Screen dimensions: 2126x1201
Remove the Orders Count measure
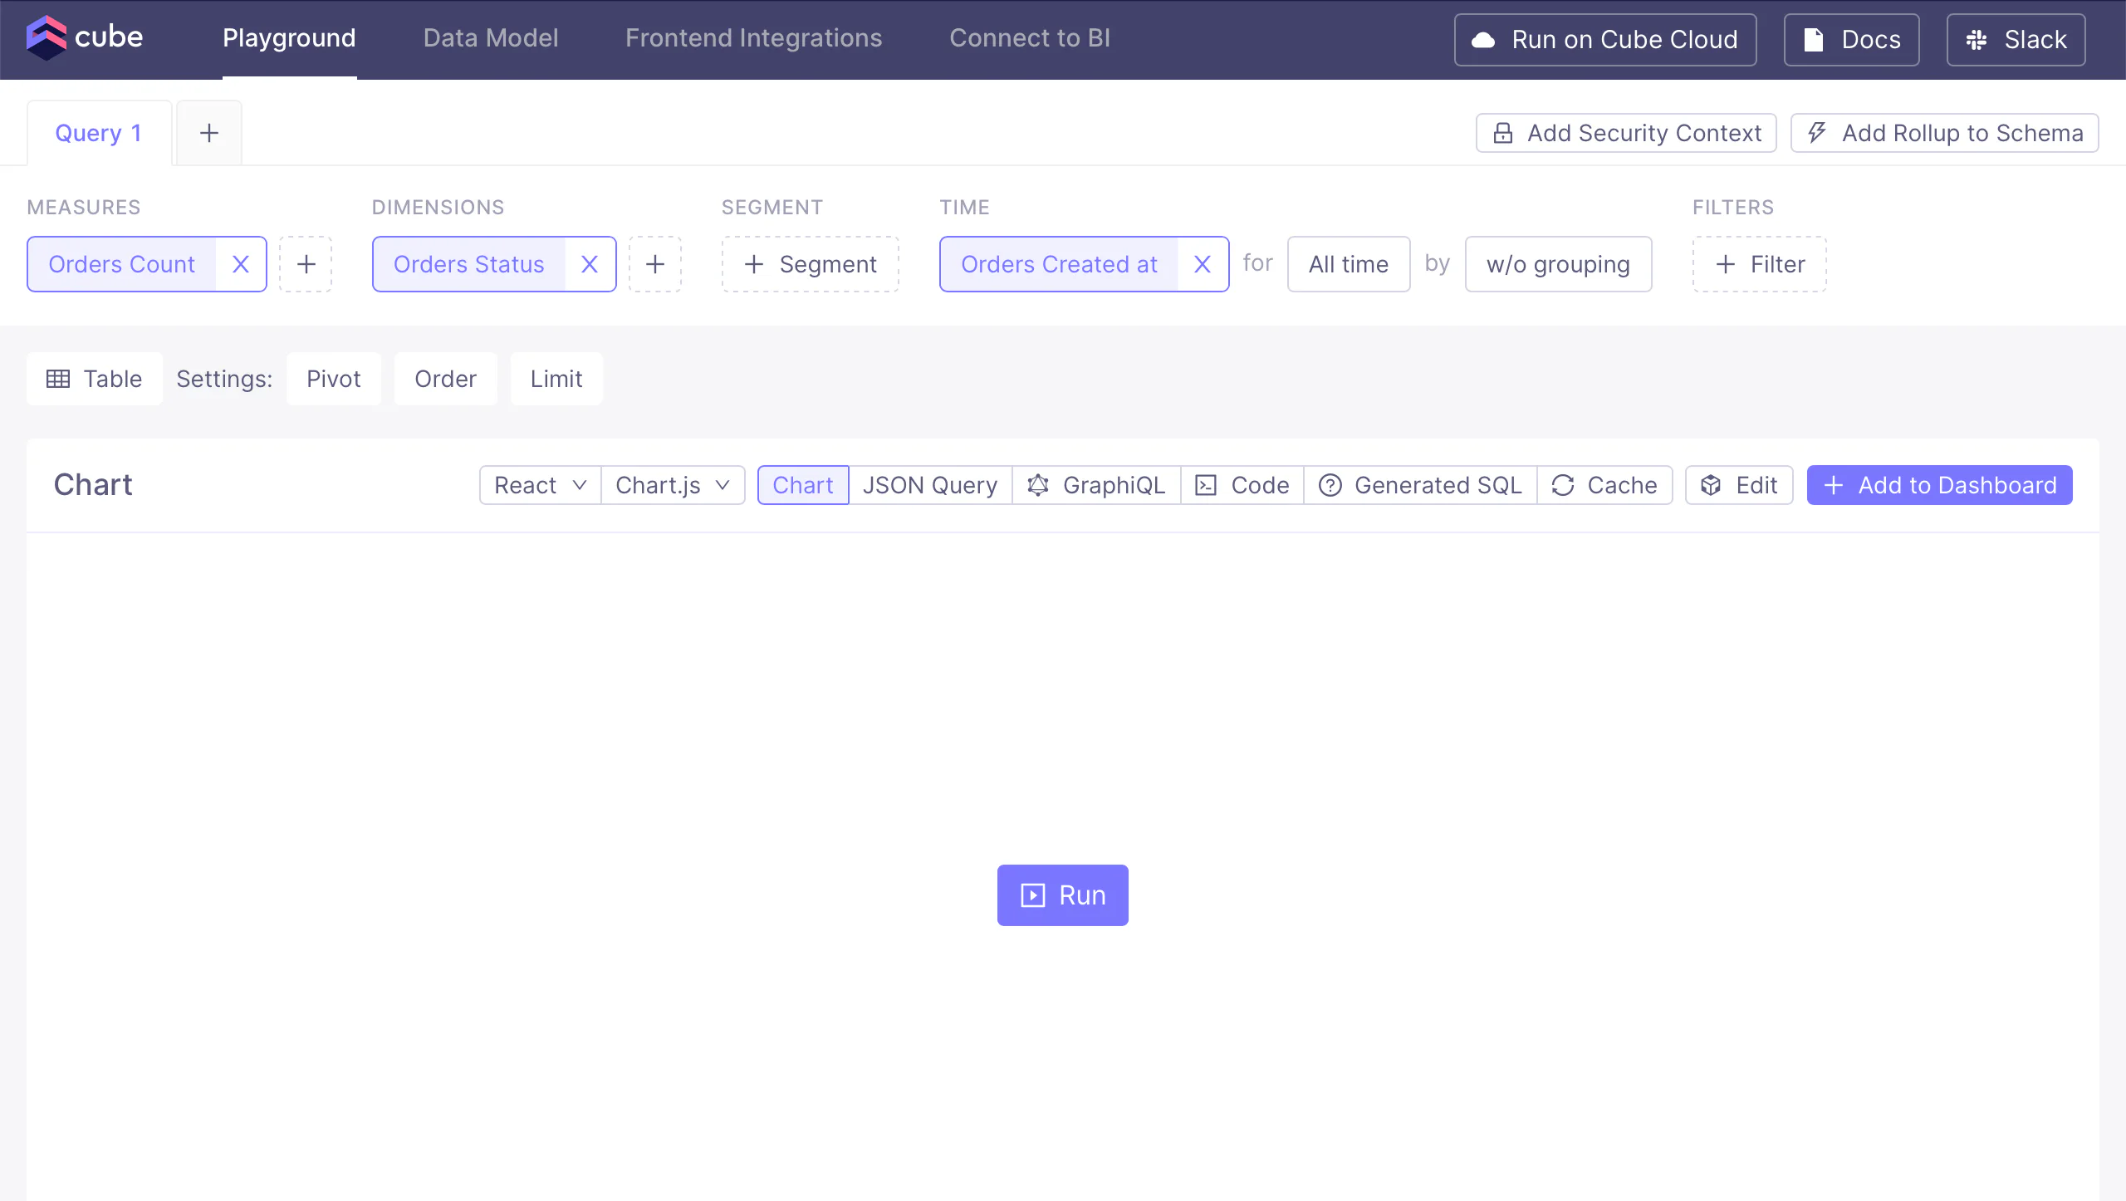pos(241,264)
